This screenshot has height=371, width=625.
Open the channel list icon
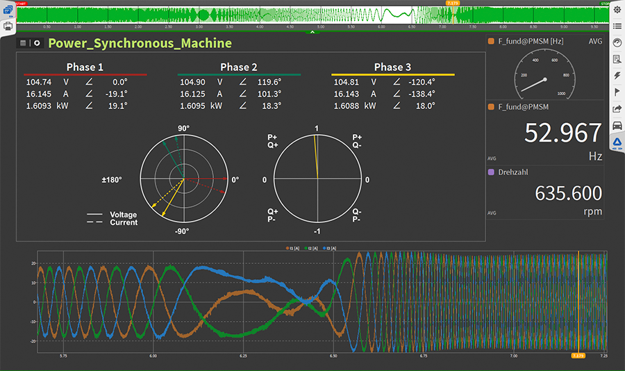coord(617,26)
